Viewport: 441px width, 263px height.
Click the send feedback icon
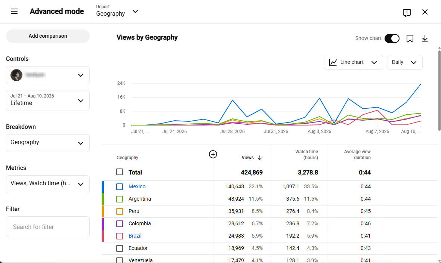[407, 13]
